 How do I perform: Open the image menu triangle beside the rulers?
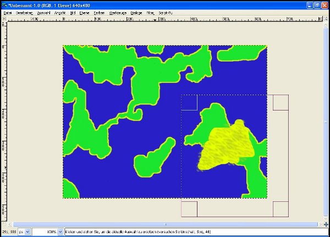pyautogui.click(x=4, y=19)
